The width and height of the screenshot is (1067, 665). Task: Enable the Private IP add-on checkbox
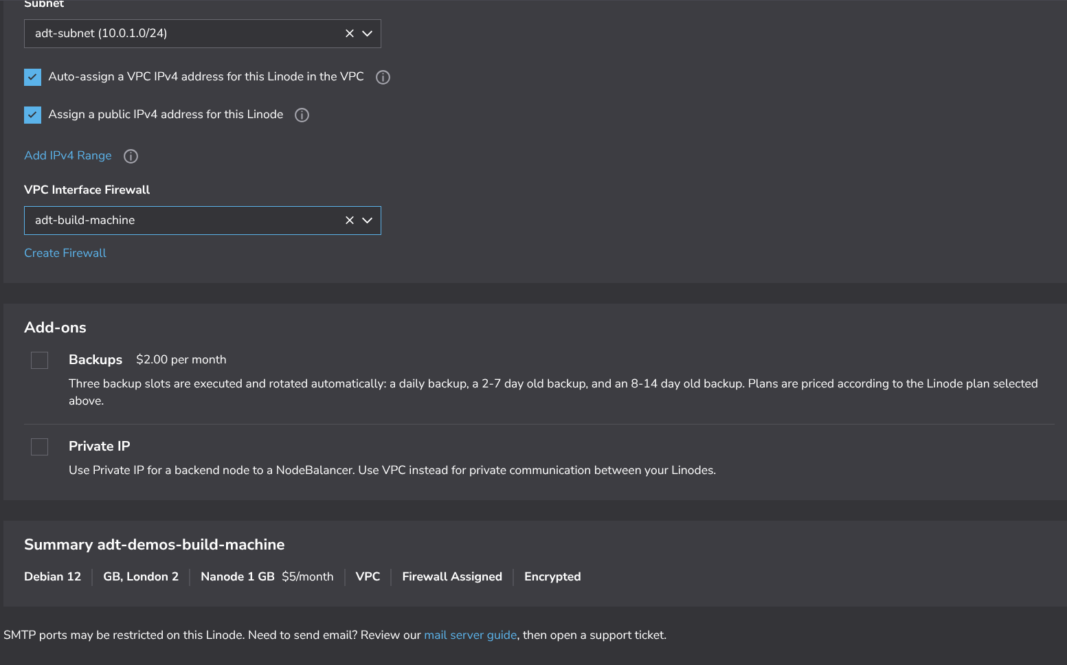(40, 447)
